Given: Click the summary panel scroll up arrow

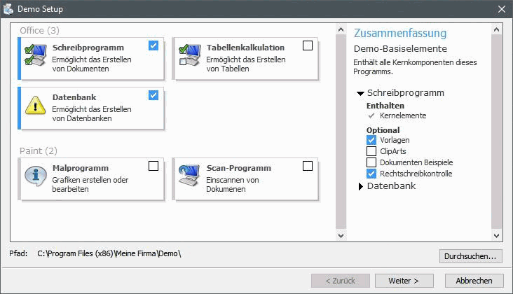Looking at the screenshot, I should click(x=496, y=29).
